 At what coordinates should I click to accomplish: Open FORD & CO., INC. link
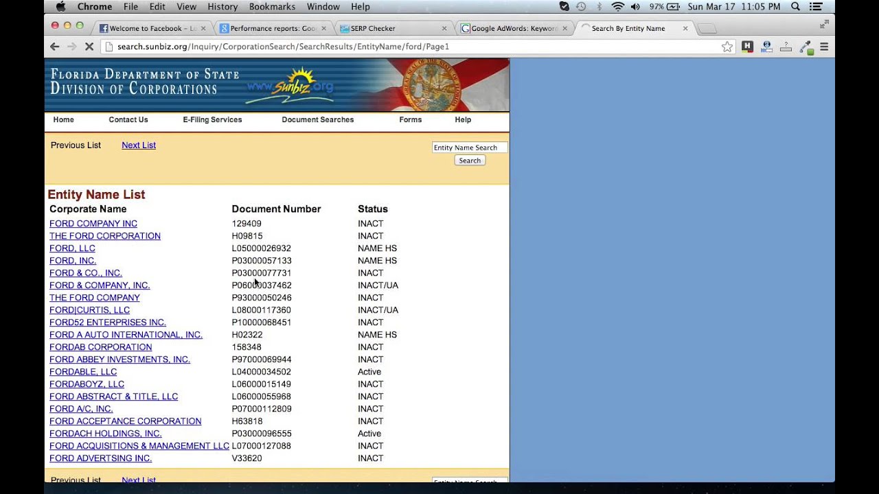pos(86,273)
